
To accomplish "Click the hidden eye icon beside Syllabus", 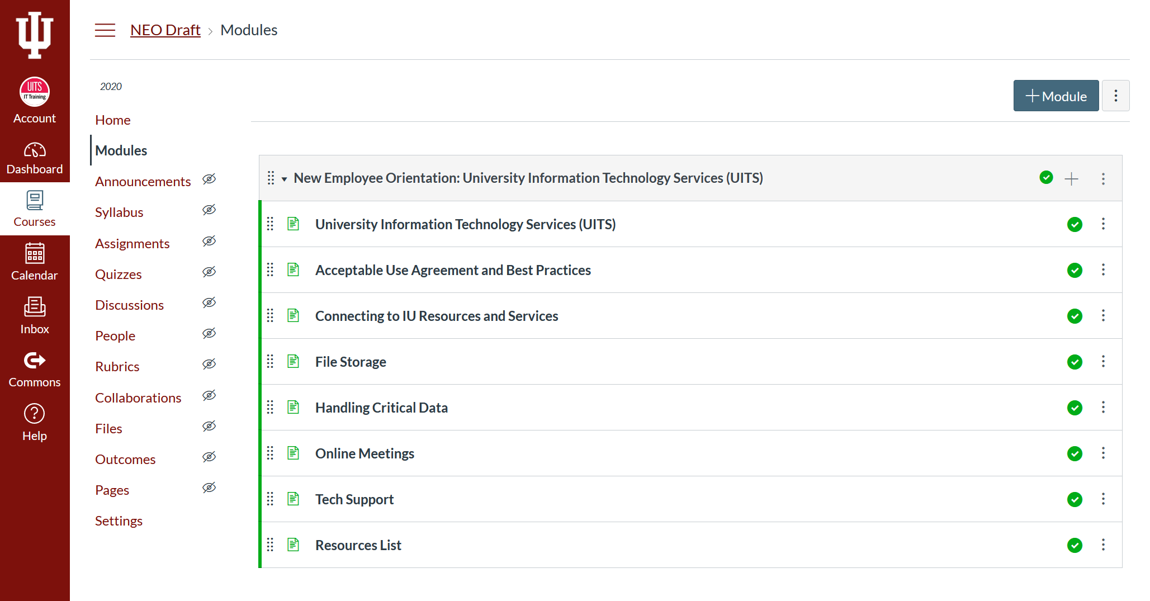I will point(209,210).
